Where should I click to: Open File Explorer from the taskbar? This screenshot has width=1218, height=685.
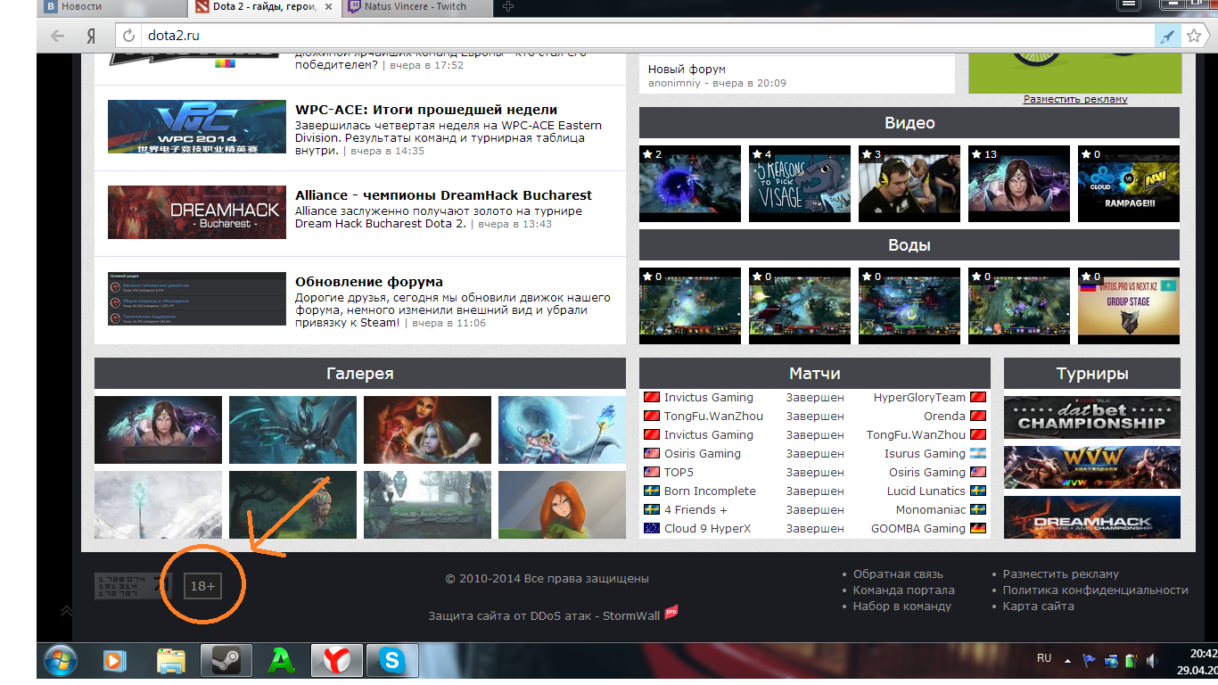point(170,661)
